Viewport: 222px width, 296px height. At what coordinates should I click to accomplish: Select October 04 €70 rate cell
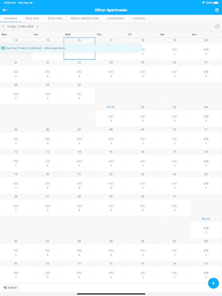coord(206,118)
